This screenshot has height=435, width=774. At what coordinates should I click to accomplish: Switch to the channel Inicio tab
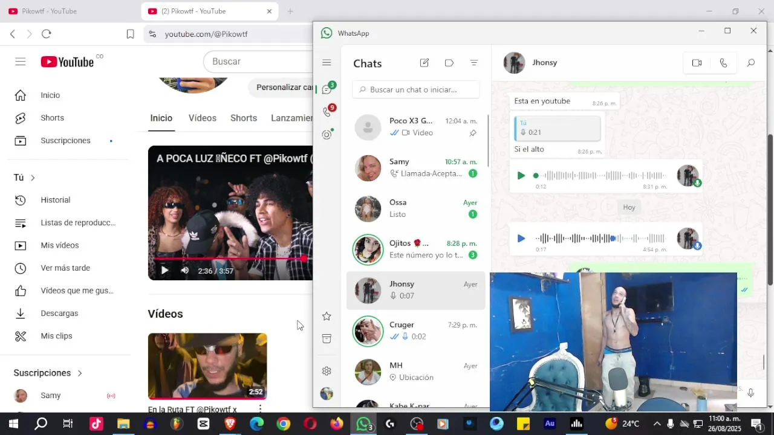(x=161, y=118)
